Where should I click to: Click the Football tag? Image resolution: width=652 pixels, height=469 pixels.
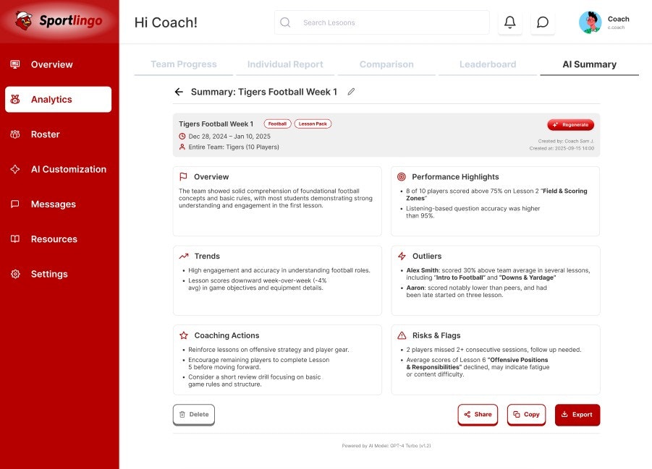(x=277, y=124)
